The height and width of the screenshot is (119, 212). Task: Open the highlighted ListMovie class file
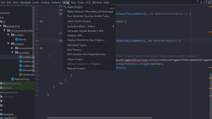(x=28, y=57)
